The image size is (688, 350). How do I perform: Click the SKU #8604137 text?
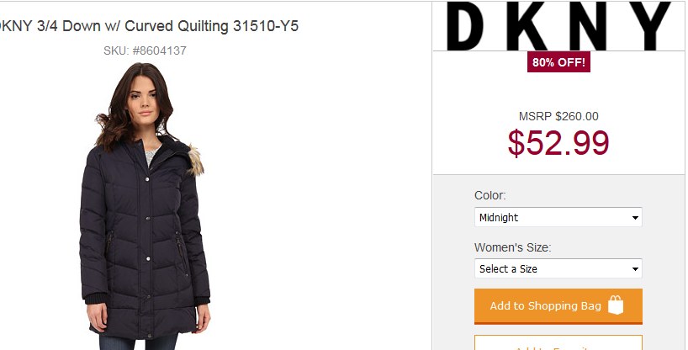coord(145,50)
